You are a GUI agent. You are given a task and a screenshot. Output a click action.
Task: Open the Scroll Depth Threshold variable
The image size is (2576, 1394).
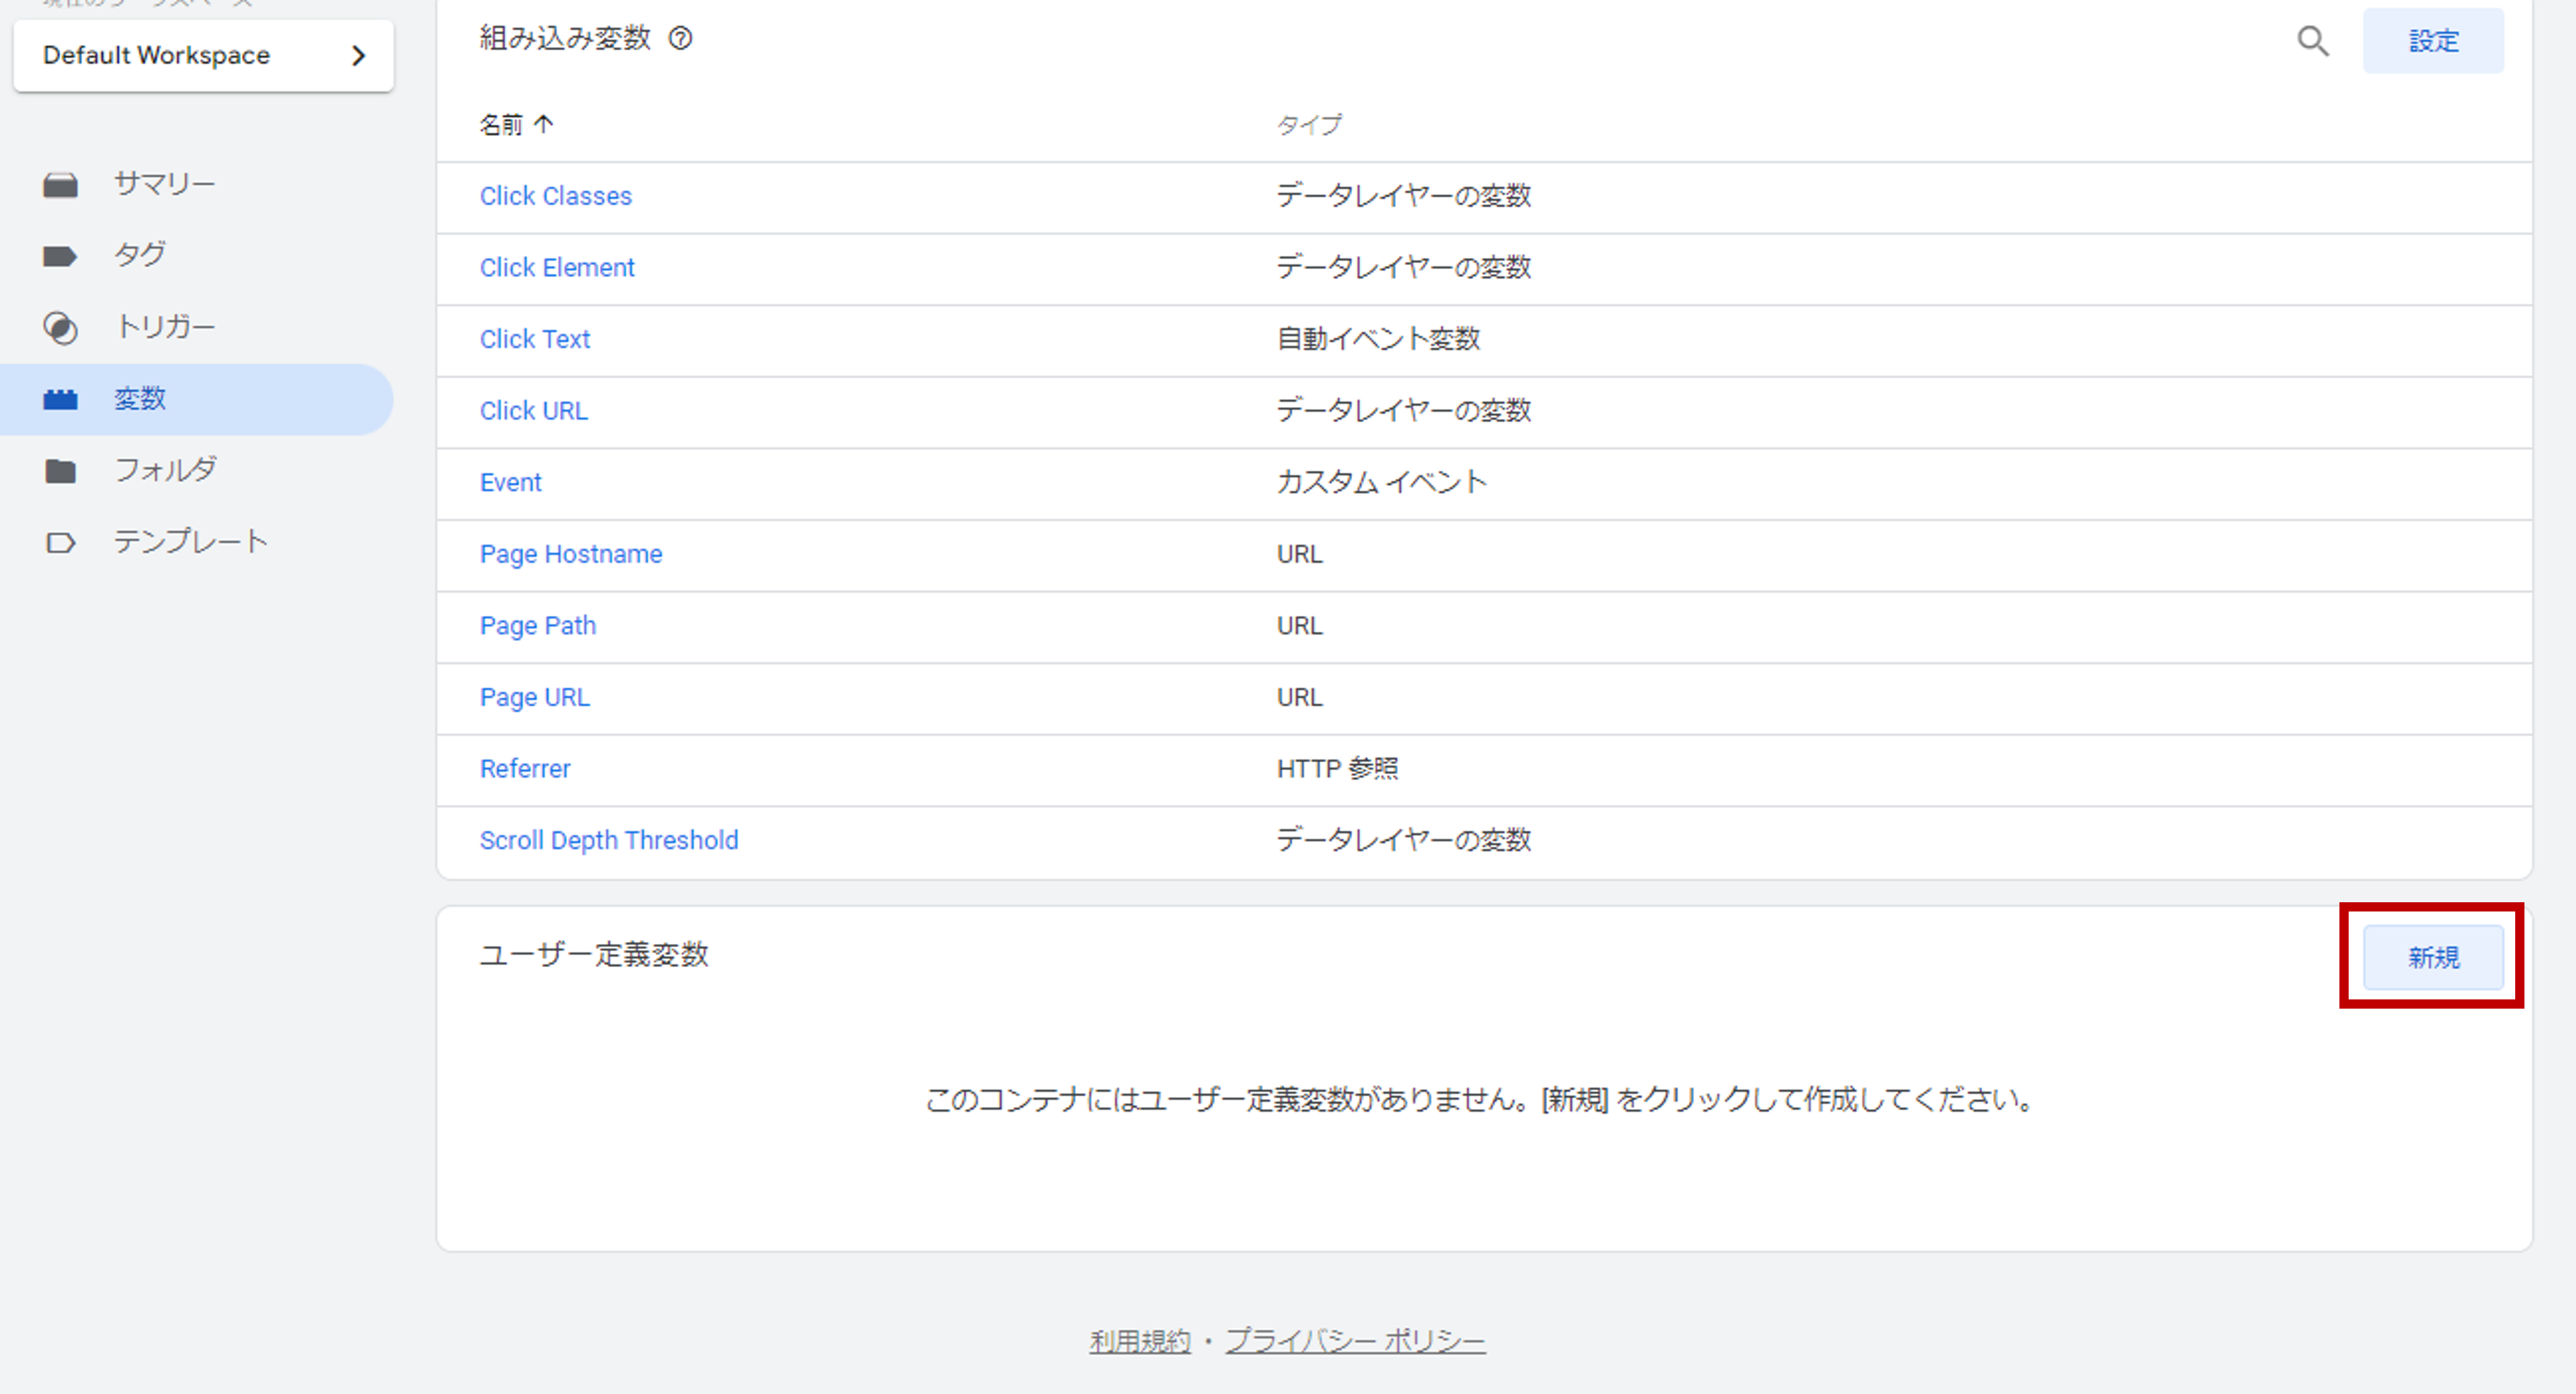click(608, 840)
